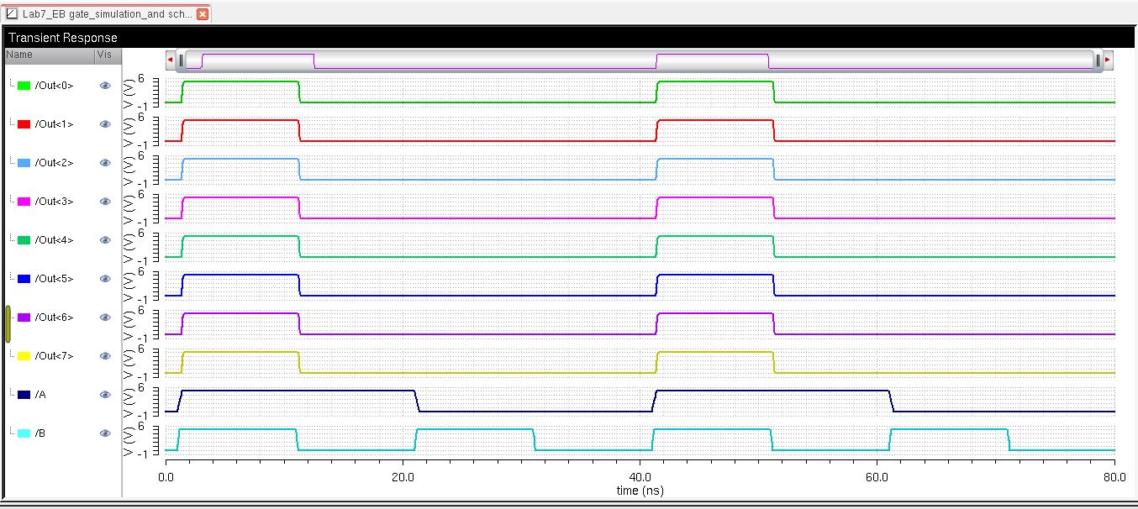This screenshot has width=1138, height=509.
Task: Toggle visibility eye for /Out<1> trace
Action: [105, 124]
